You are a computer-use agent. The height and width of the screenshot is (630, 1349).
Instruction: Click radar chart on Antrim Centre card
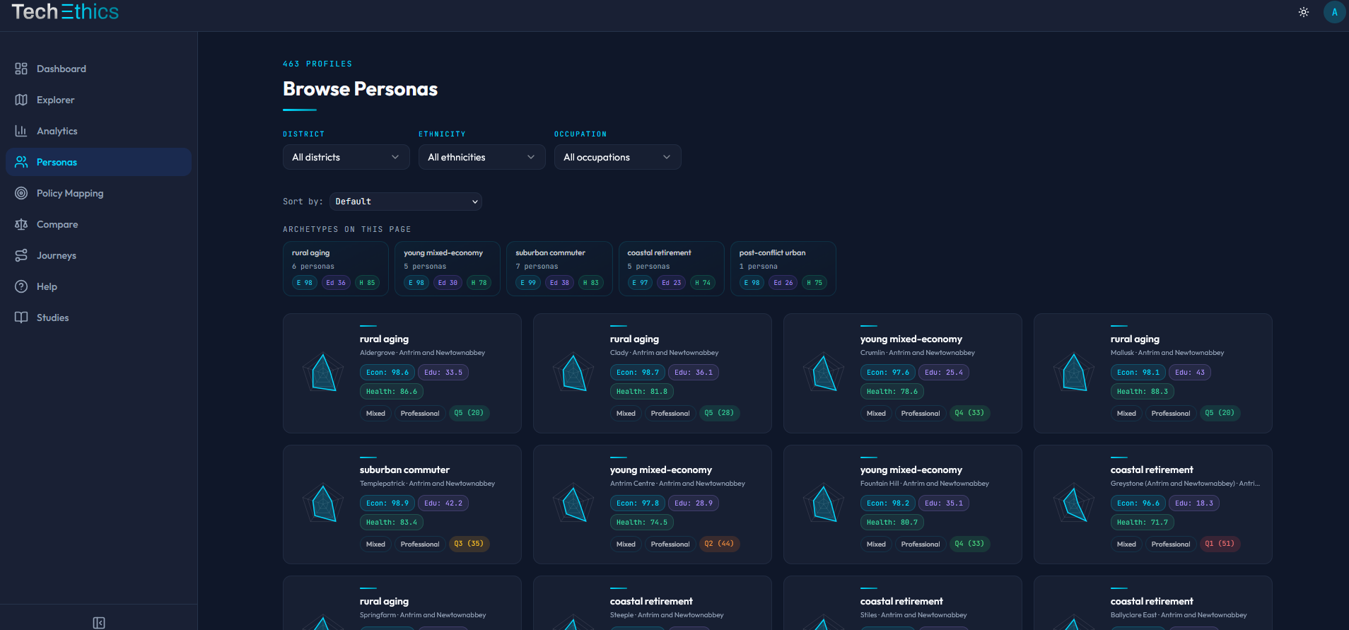(574, 503)
